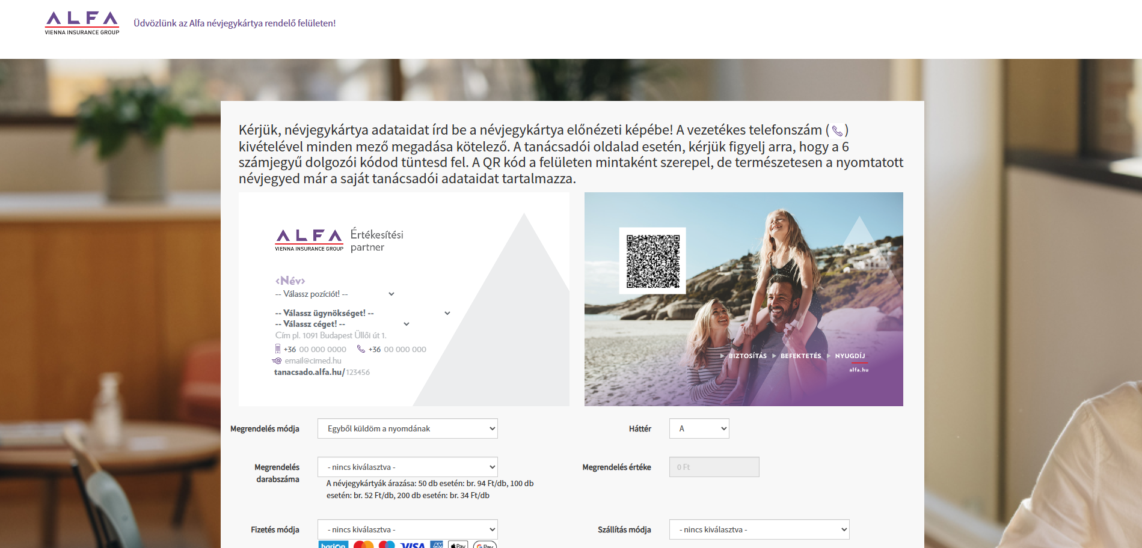Screen dimensions: 1142x548
Task: Click the Apple Pay logo
Action: click(458, 545)
